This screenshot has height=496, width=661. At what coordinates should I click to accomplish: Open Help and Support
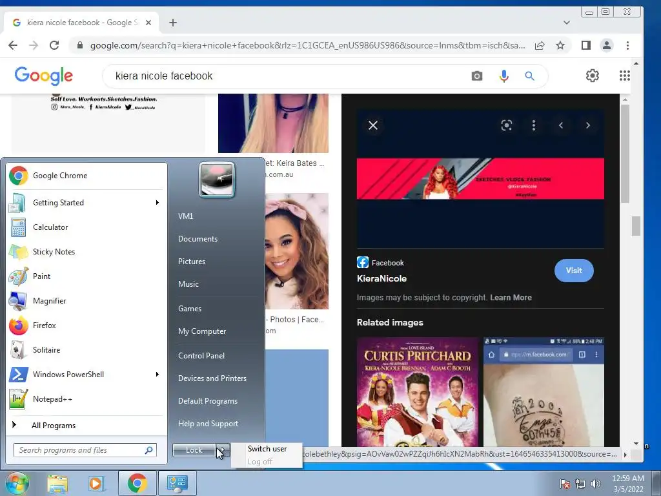click(208, 424)
